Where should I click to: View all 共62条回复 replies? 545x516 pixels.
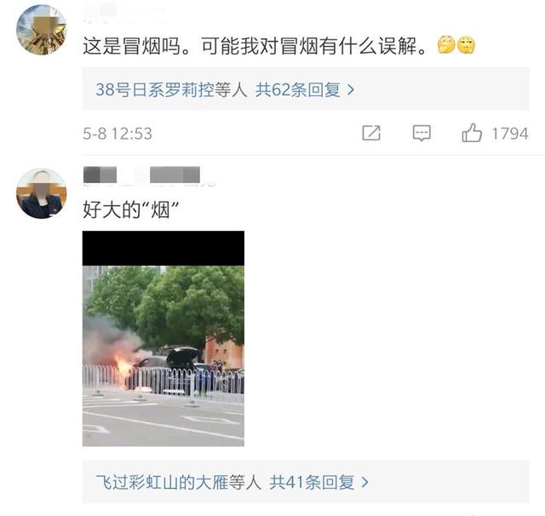(298, 90)
